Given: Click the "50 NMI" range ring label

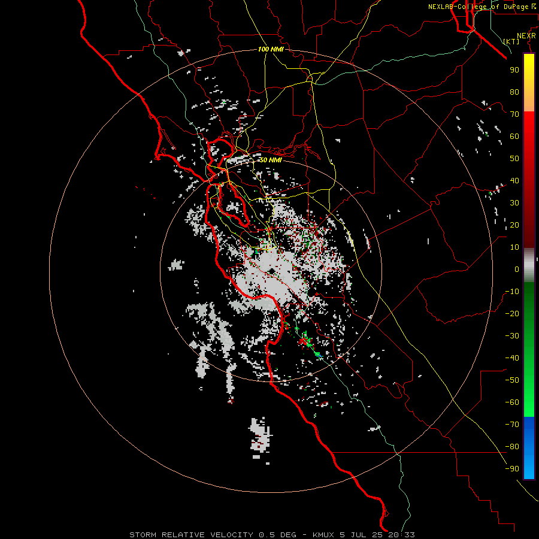Looking at the screenshot, I should click(270, 160).
